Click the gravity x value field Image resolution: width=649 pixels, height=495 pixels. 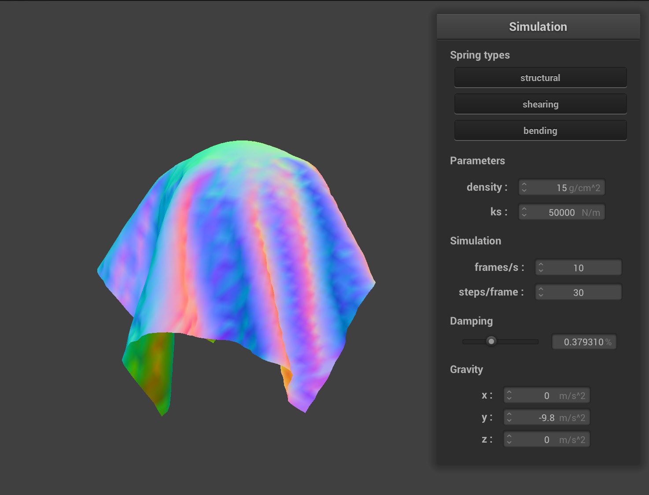pyautogui.click(x=547, y=395)
